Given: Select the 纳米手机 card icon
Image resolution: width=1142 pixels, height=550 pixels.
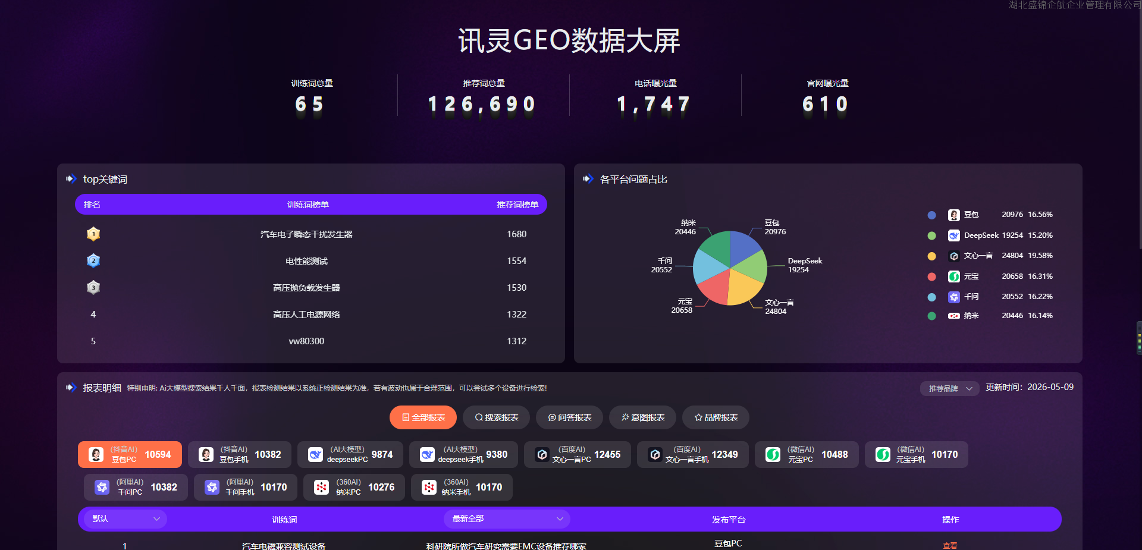Looking at the screenshot, I should coord(429,488).
